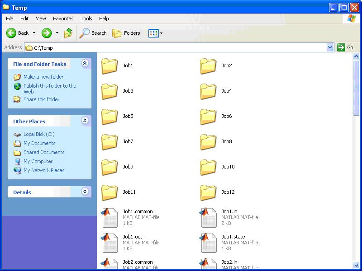This screenshot has height=271, width=362.
Task: Open the Favorites menu
Action: [63, 19]
